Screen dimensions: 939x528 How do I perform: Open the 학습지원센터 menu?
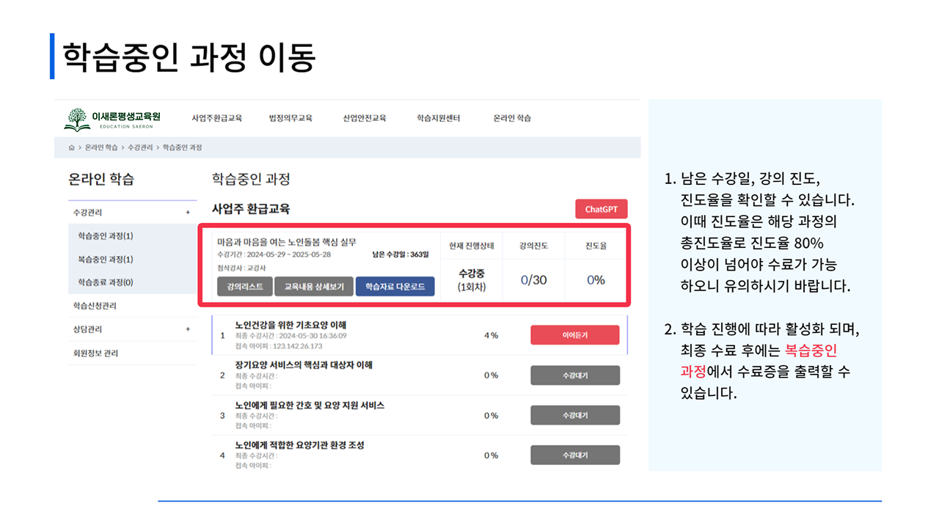(438, 118)
